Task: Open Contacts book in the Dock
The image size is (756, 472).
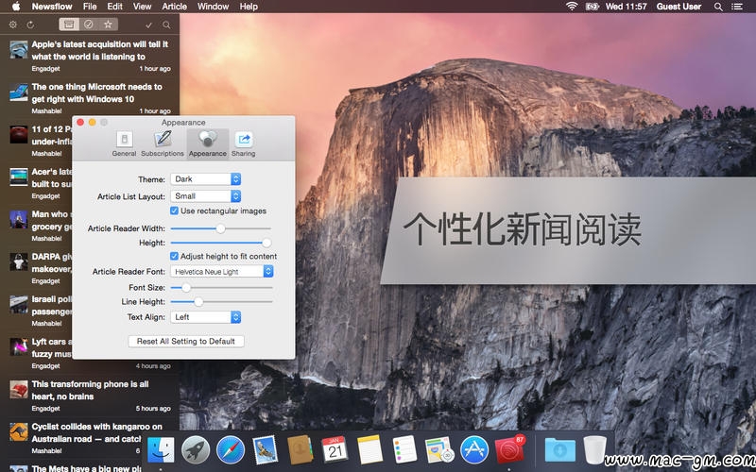Action: [300, 450]
